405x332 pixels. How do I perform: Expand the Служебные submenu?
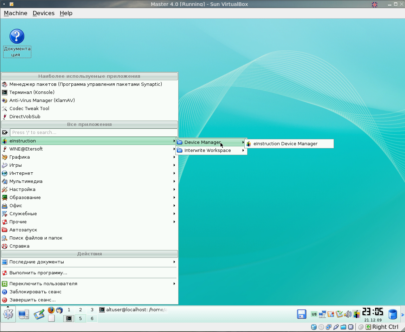click(89, 214)
